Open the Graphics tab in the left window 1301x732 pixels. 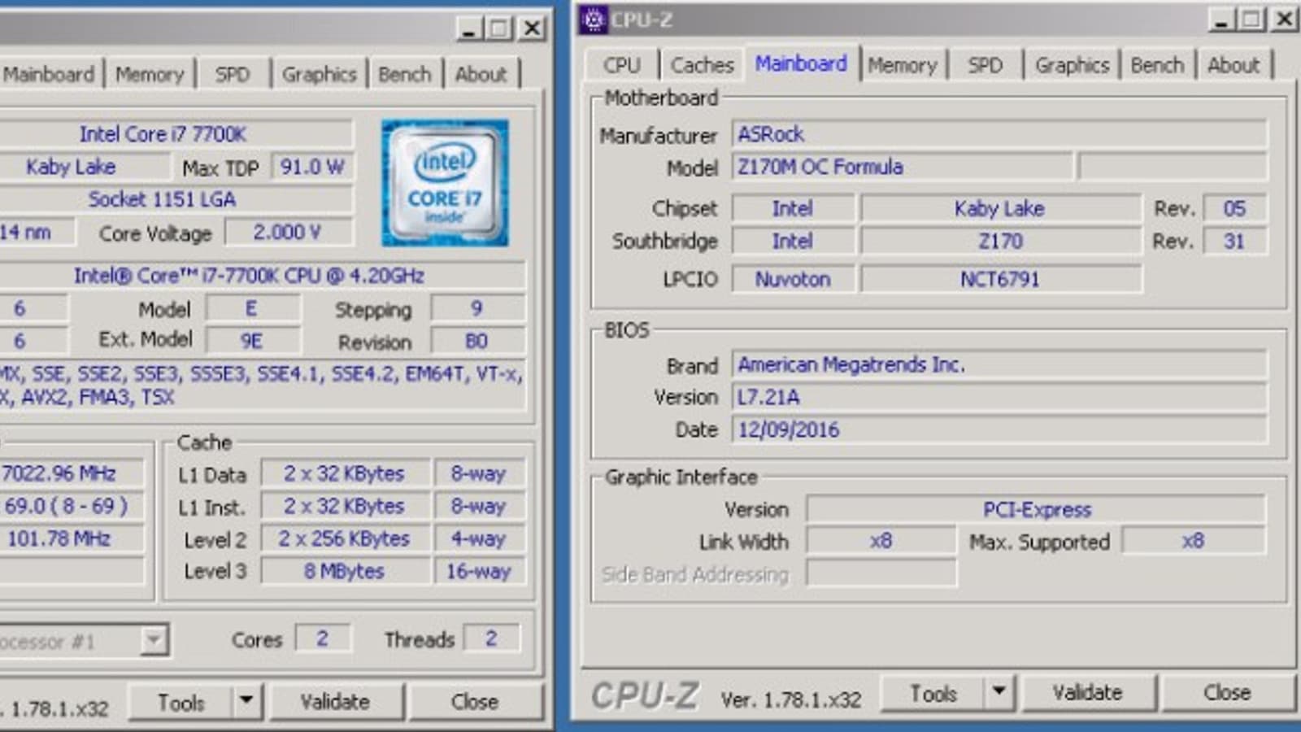[320, 74]
